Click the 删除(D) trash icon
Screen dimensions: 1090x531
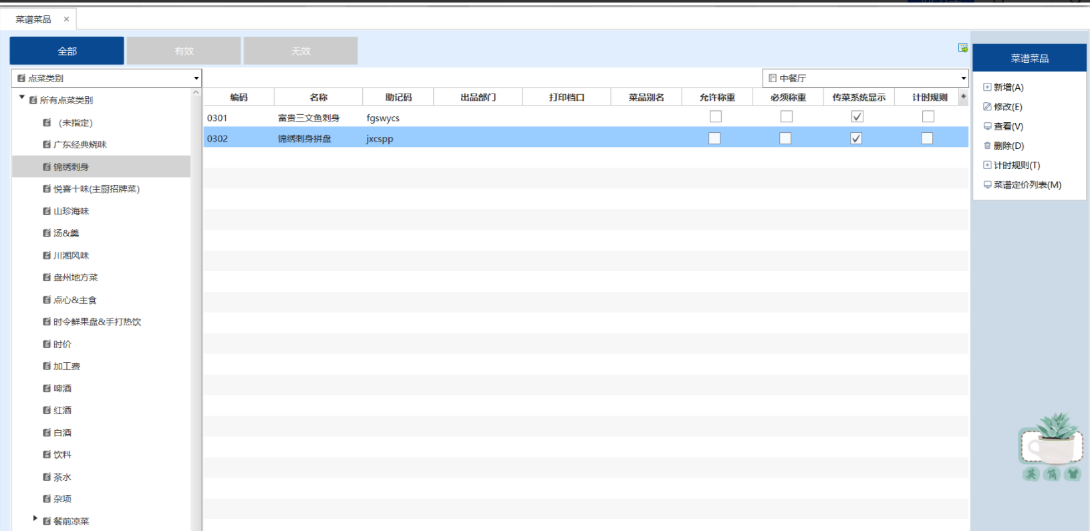(x=987, y=146)
